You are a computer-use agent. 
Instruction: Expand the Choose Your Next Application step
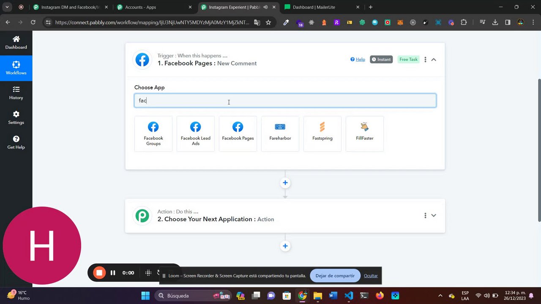click(434, 215)
